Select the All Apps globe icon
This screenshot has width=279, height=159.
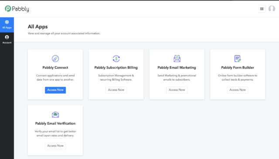[7, 22]
